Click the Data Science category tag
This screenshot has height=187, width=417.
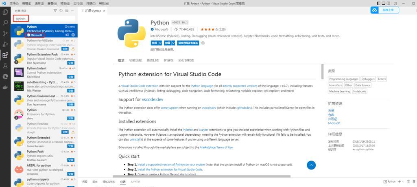coord(363,85)
